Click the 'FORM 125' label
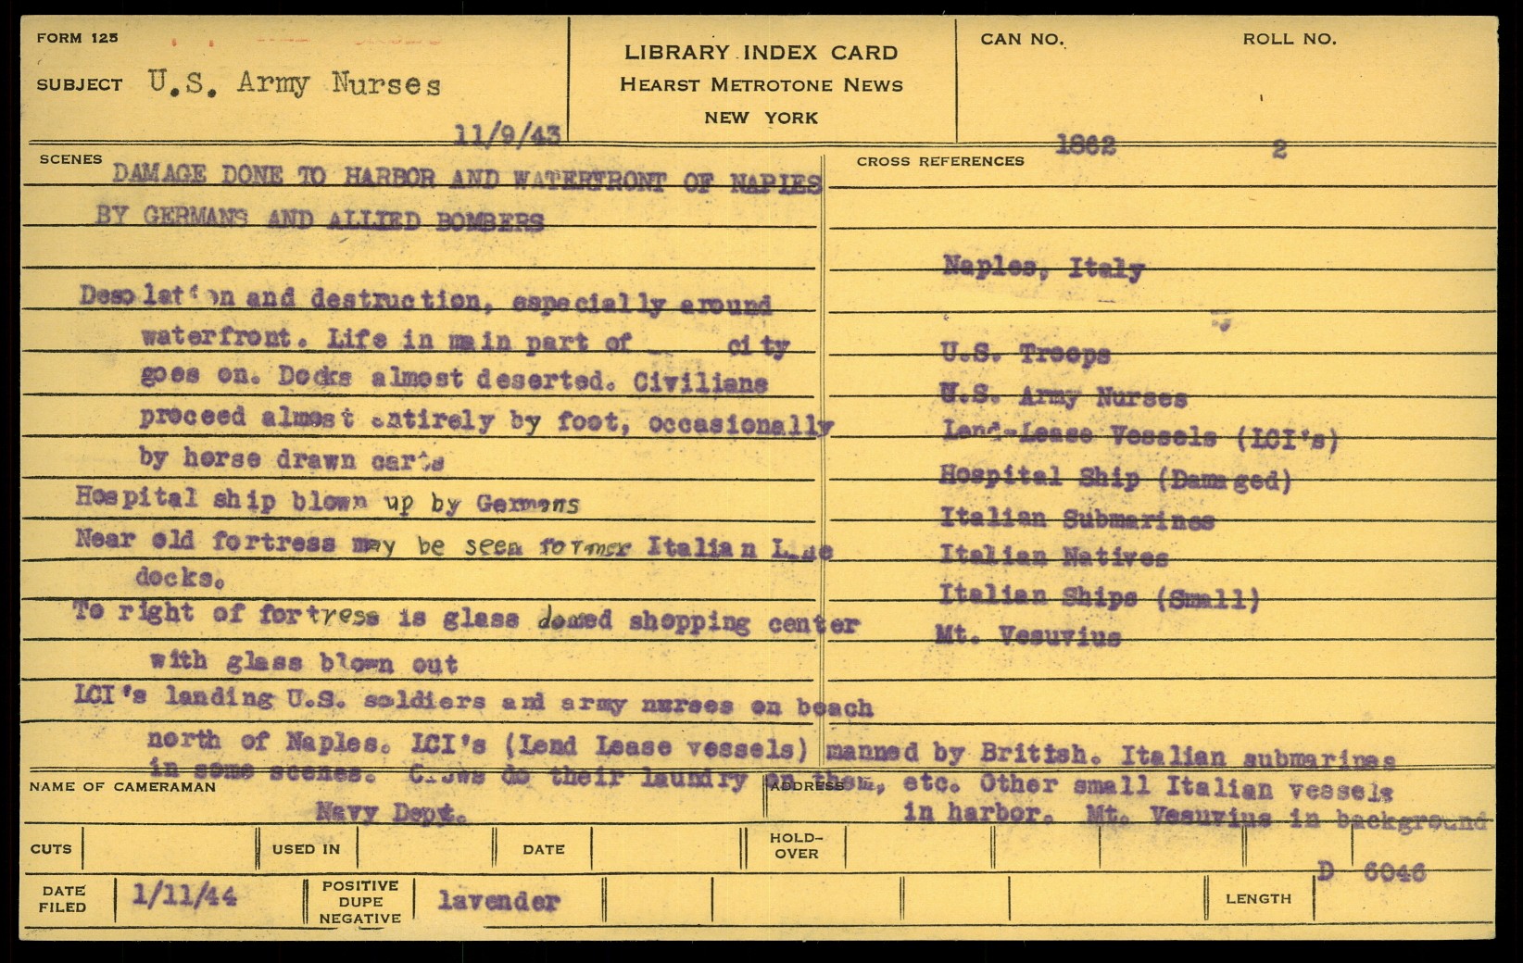Viewport: 1523px width, 963px height. 77,38
